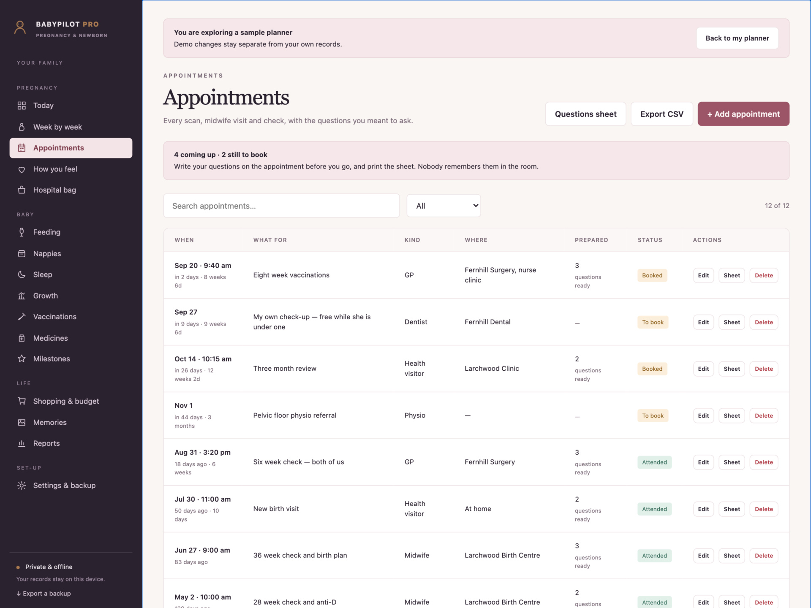Open the Questions sheet

585,114
